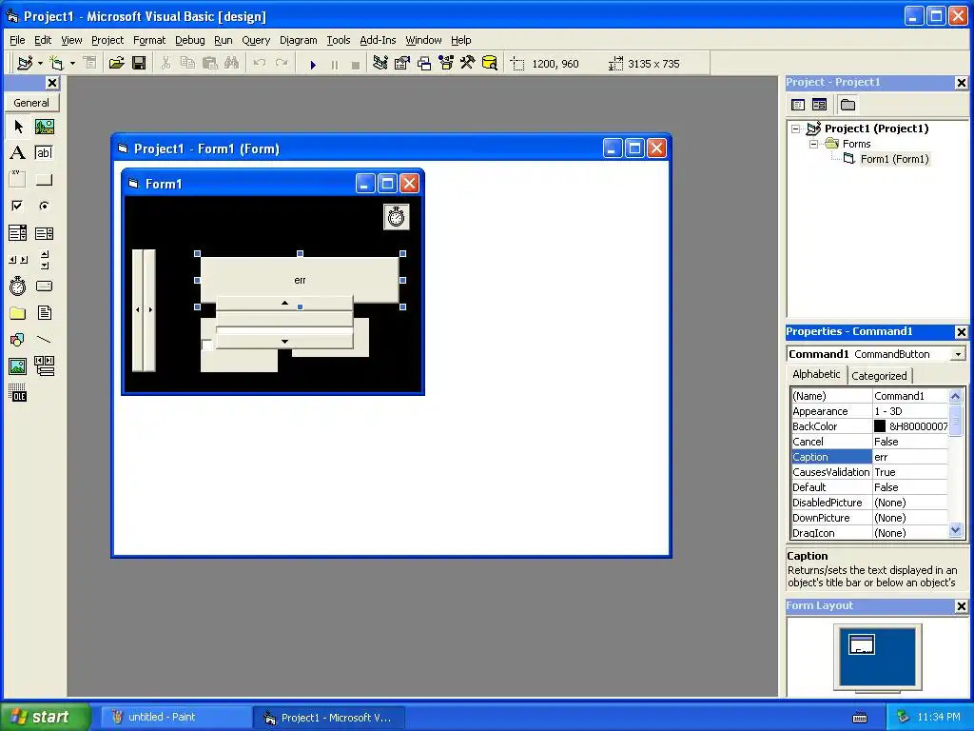The image size is (974, 731).
Task: Click the Add Standard EXE Project toolbar icon
Action: tap(25, 64)
